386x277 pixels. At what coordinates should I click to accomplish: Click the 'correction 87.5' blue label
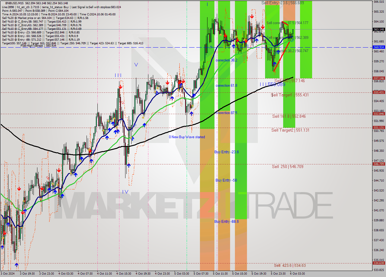pyautogui.click(x=226, y=113)
